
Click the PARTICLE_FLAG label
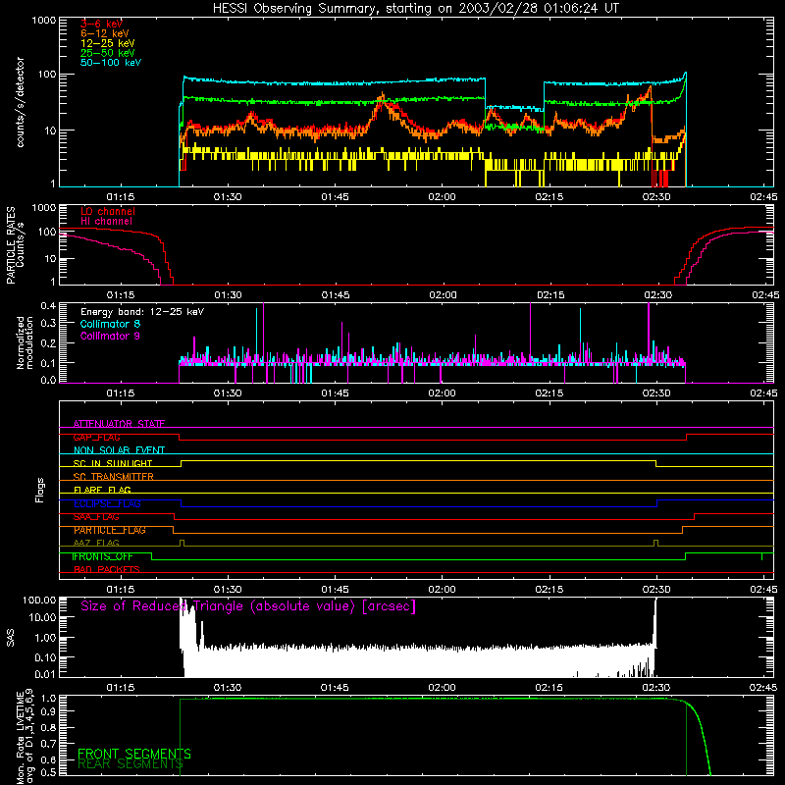110,530
